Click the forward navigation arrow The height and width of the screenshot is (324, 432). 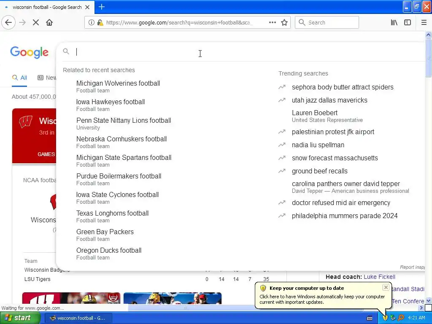pyautogui.click(x=22, y=23)
